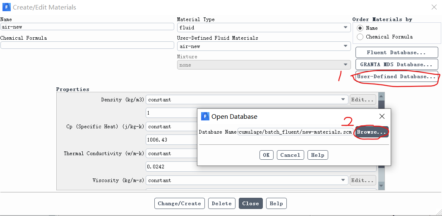Select the Name radio button
Viewport: 442px width, 216px height.
click(x=360, y=28)
